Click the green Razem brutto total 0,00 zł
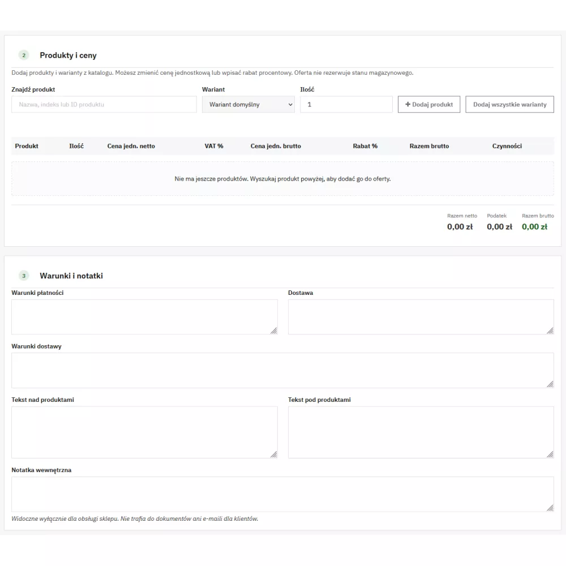The width and height of the screenshot is (566, 566). coord(535,227)
